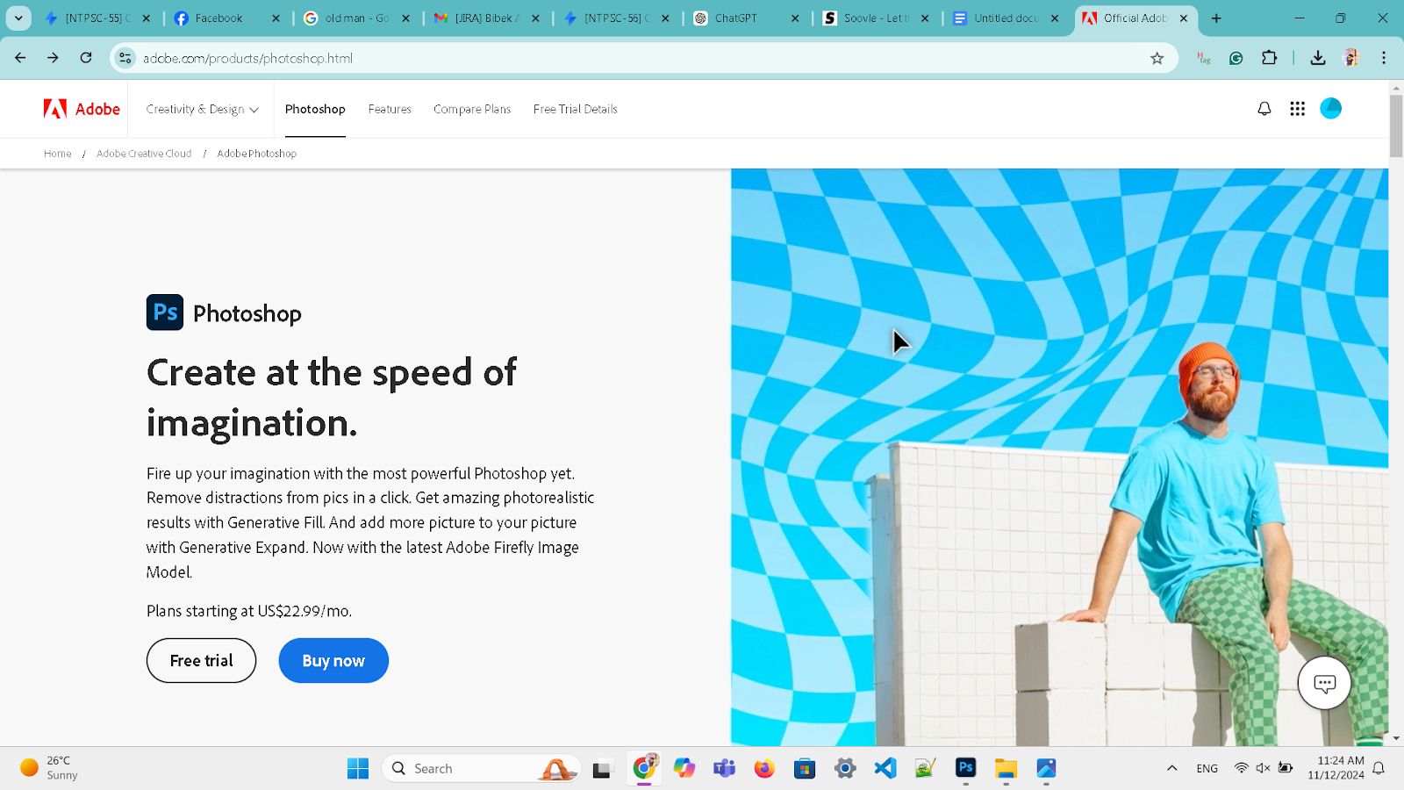Viewport: 1404px width, 790px height.
Task: Open Firefox from the taskbar
Action: (764, 768)
